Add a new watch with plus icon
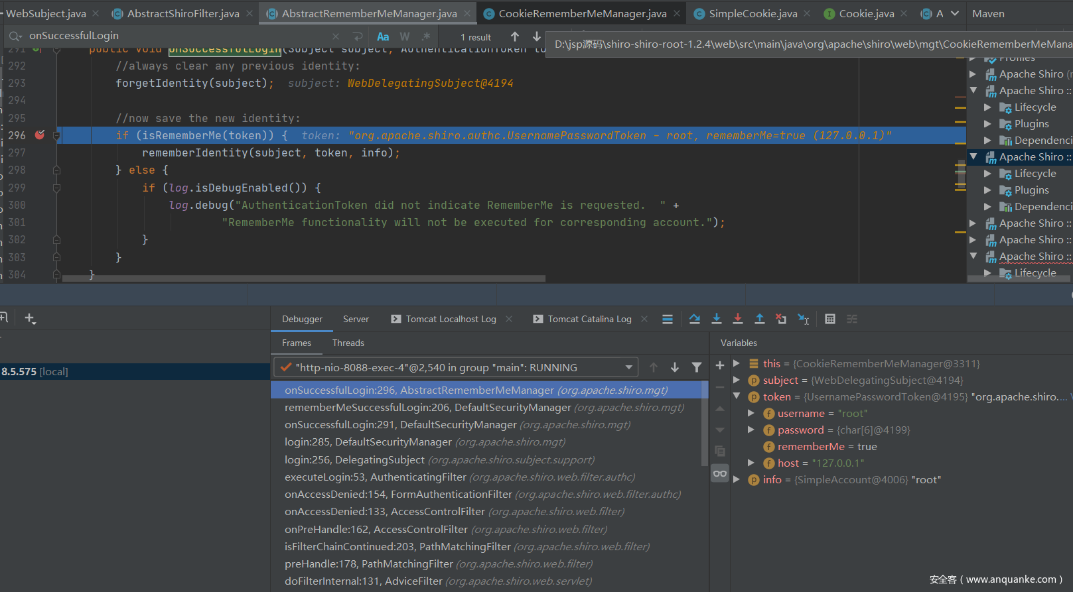Viewport: 1073px width, 592px height. (719, 365)
